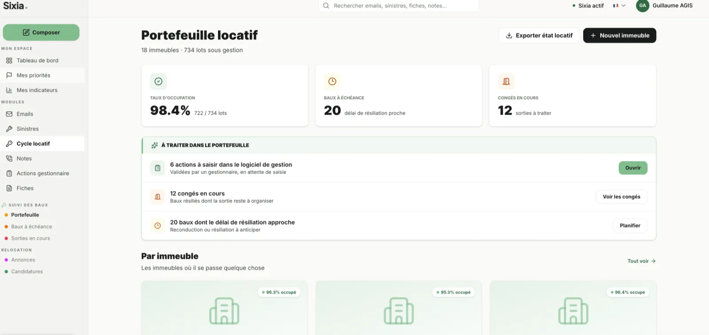This screenshot has height=335, width=709.
Task: Click the Mes priorités flag icon
Action: tap(9, 75)
